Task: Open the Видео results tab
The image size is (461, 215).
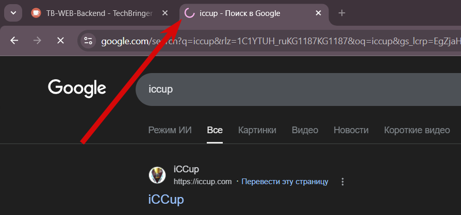Action: pyautogui.click(x=305, y=130)
